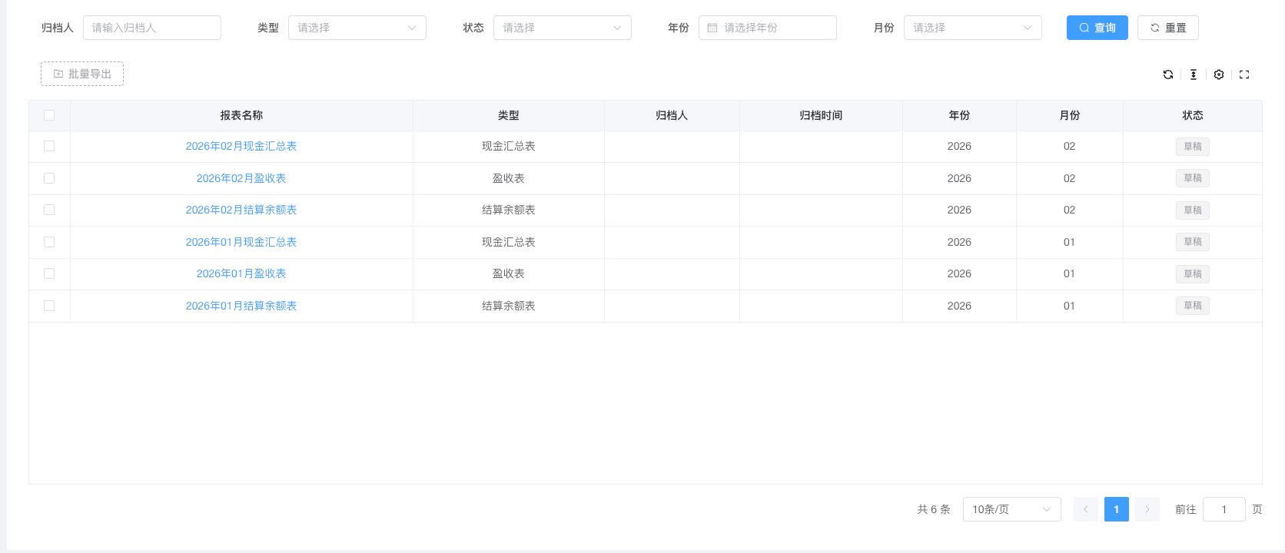
Task: Click 草稿 status tag for 2026年02月现金汇总表
Action: pyautogui.click(x=1193, y=147)
